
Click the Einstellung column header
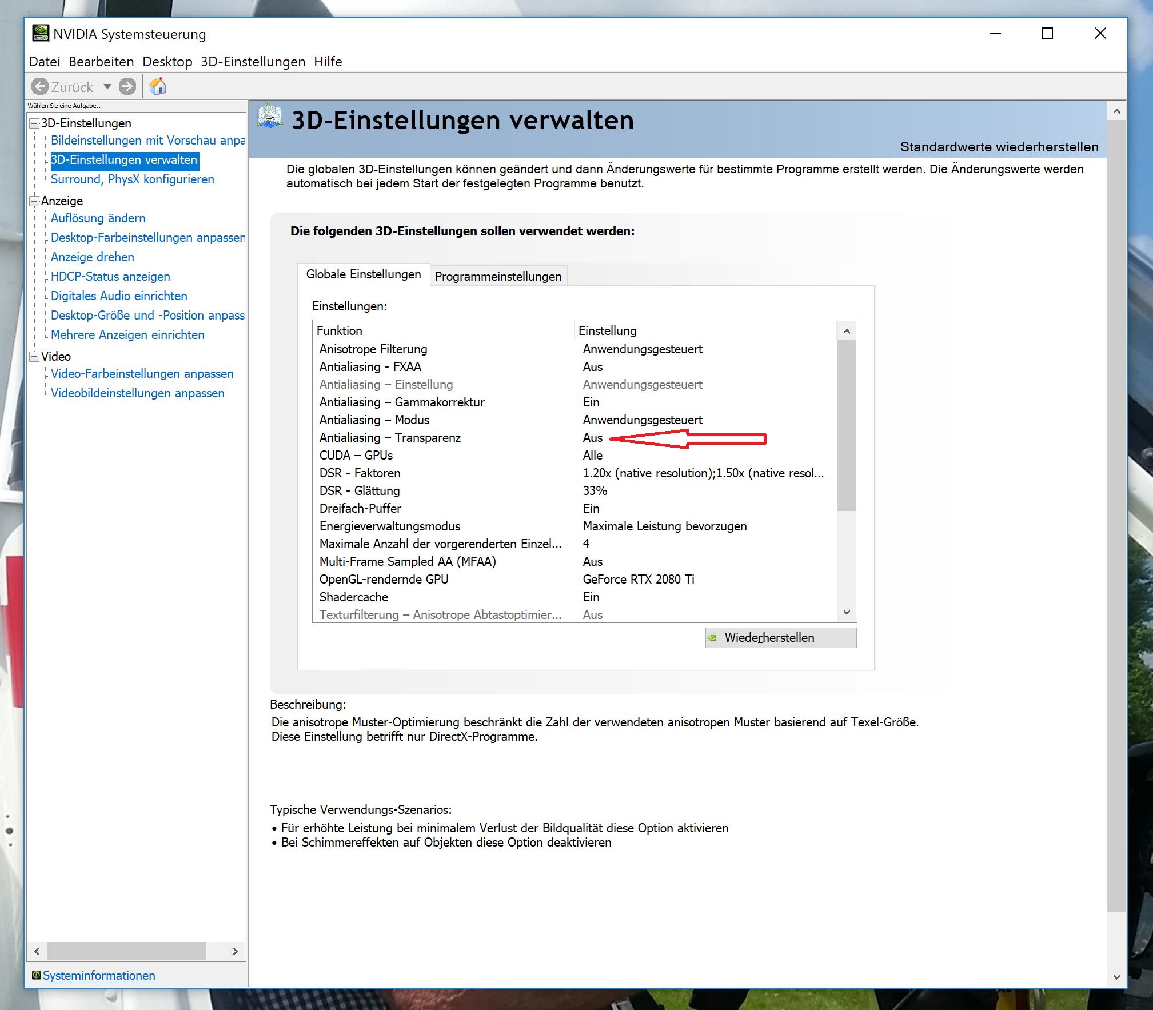705,331
